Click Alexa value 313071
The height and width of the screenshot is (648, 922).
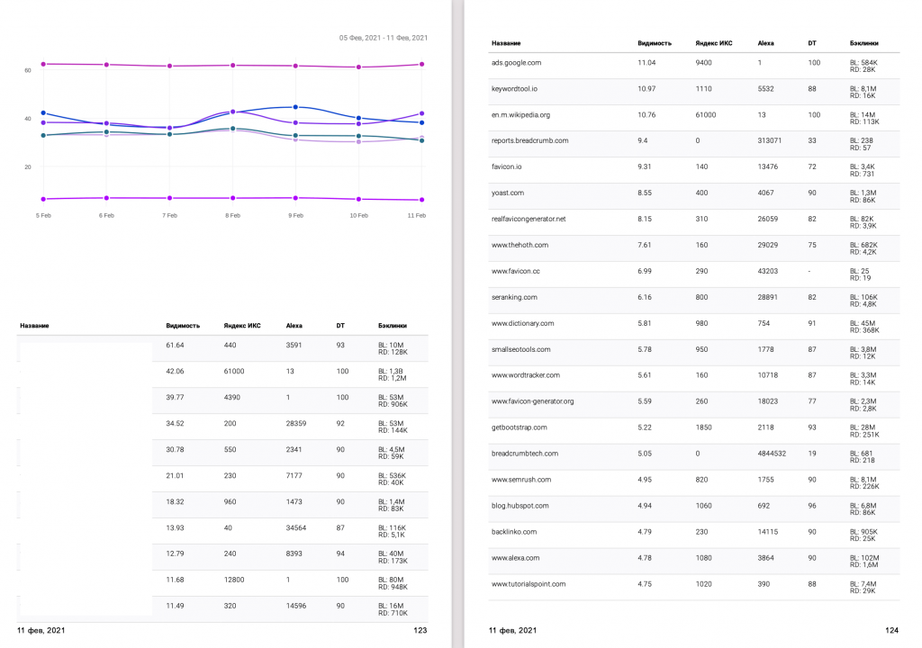point(770,140)
